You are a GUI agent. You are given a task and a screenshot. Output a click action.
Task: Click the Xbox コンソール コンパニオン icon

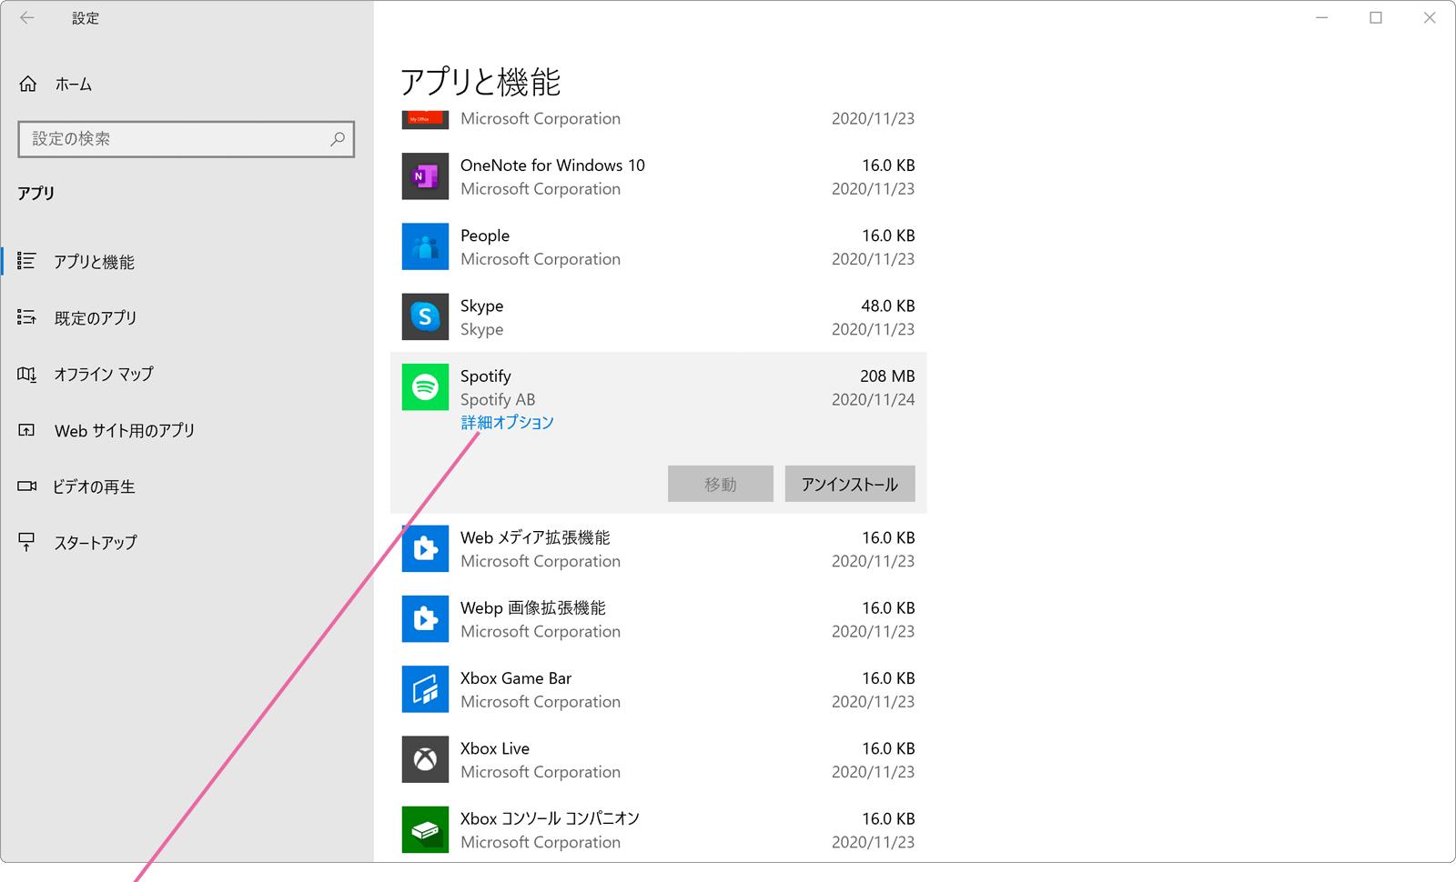tap(425, 829)
